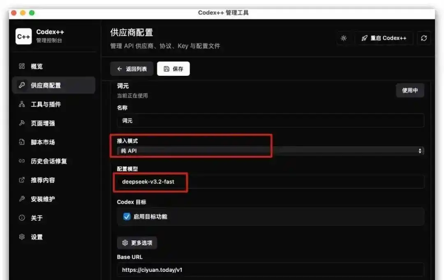Open 设置 in the sidebar
Screen dimensions: 444x280
click(x=53, y=237)
